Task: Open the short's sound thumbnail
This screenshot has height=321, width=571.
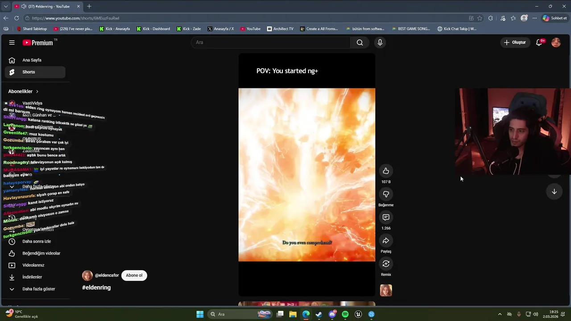Action: [386, 290]
